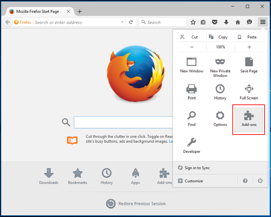Open History on the start page

click(107, 176)
